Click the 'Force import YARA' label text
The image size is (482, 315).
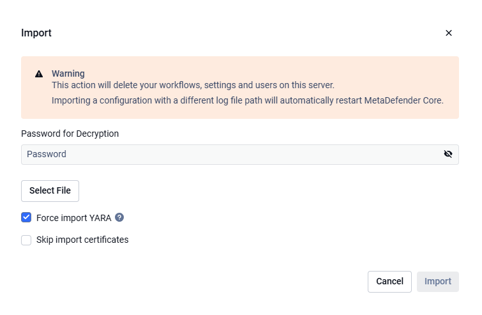pos(74,218)
